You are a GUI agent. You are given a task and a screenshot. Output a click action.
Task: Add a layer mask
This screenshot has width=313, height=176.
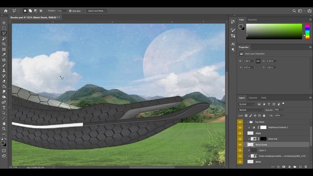tap(284, 167)
